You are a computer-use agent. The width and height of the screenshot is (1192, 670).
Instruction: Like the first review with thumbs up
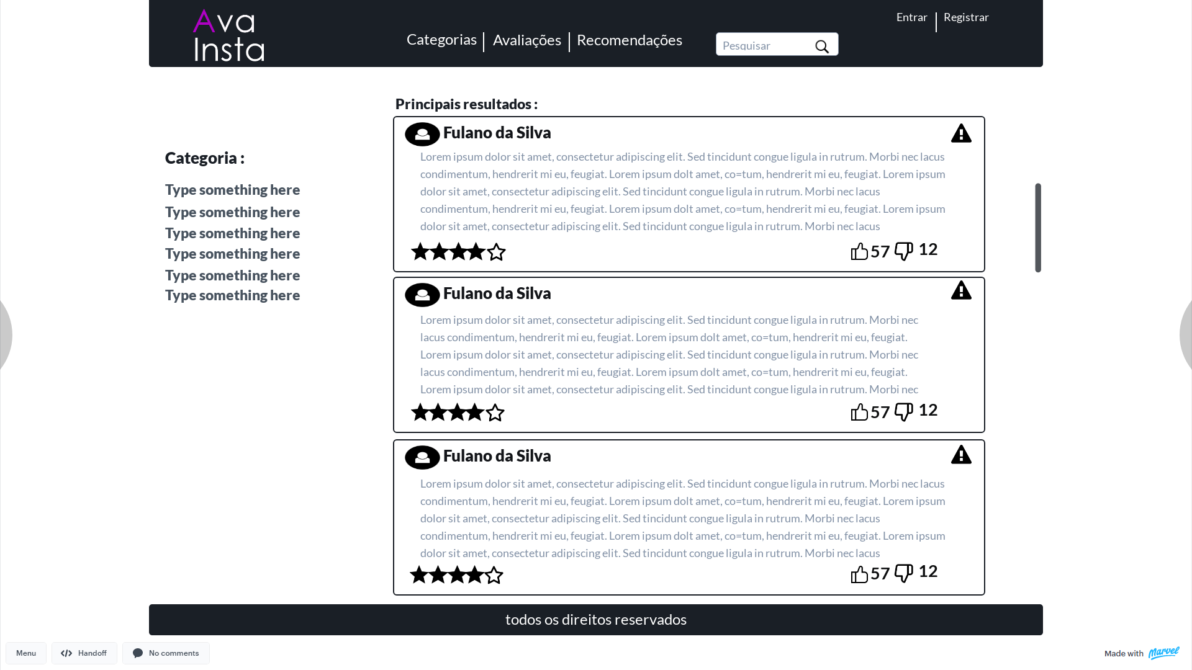coord(859,251)
